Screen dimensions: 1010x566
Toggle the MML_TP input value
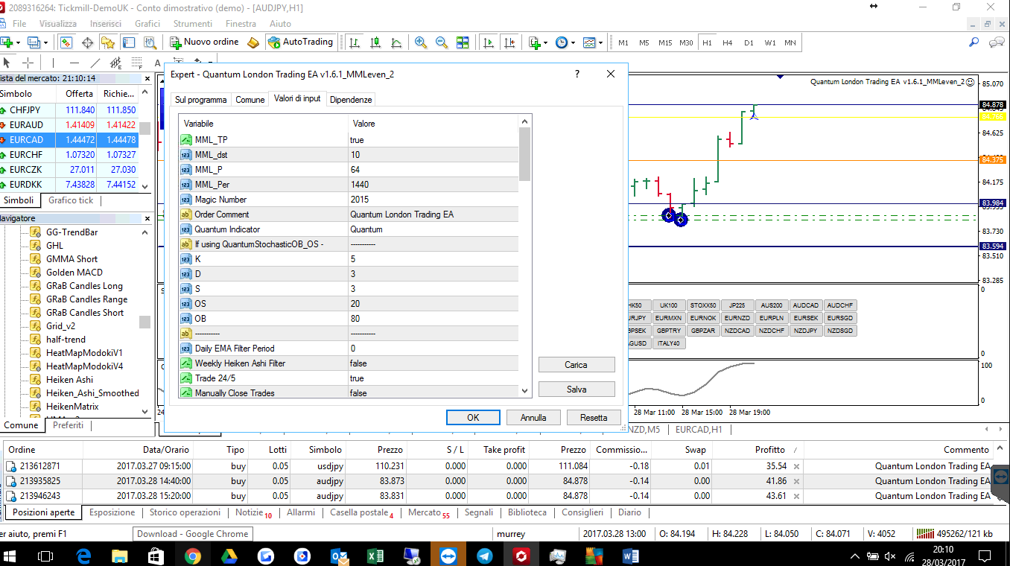[432, 139]
